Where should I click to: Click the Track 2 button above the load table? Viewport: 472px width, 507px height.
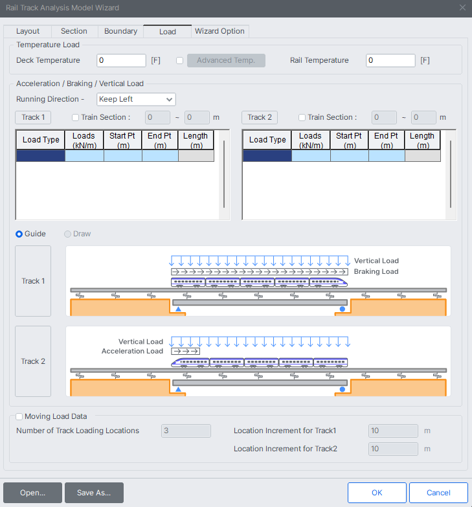tap(260, 117)
